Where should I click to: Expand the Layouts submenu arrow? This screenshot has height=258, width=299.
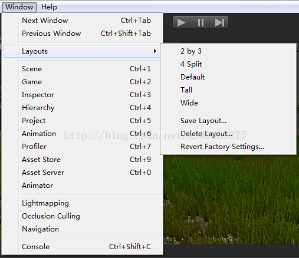pyautogui.click(x=155, y=51)
